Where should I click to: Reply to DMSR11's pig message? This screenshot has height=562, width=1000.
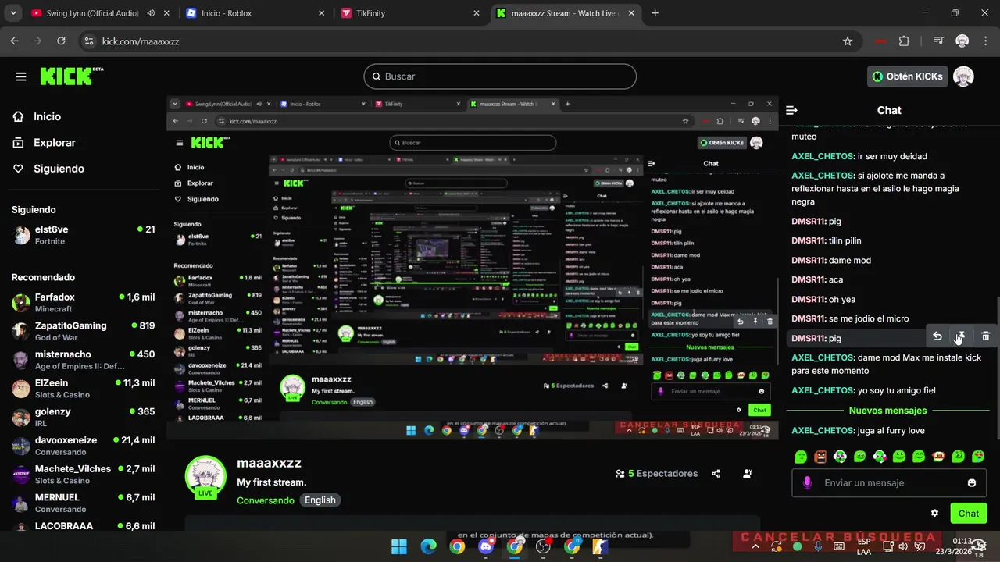[x=937, y=336]
